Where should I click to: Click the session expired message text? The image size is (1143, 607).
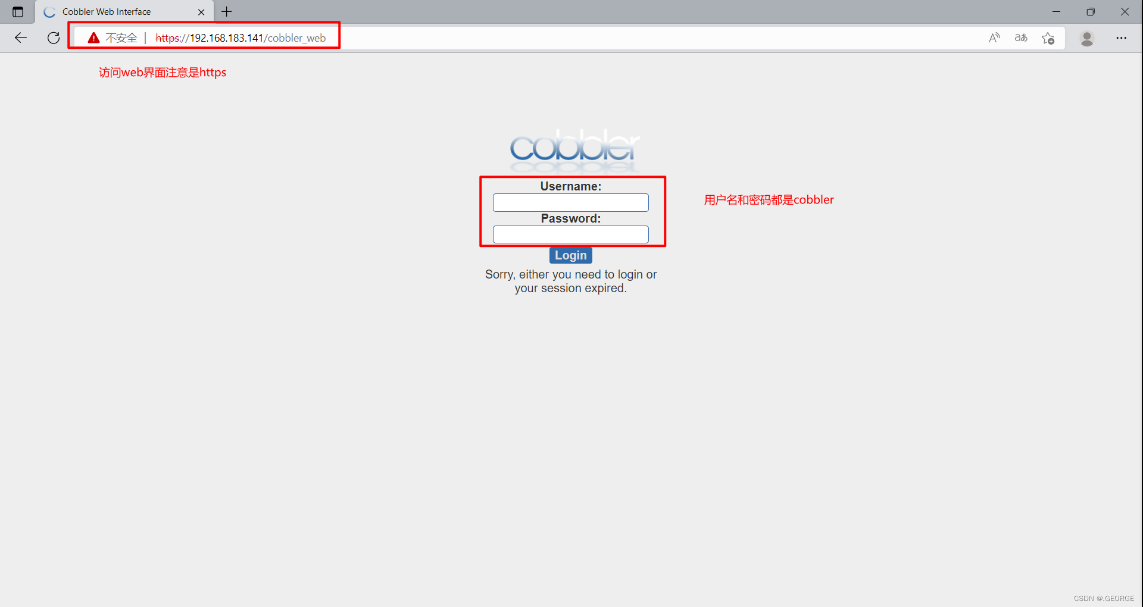[x=571, y=281]
